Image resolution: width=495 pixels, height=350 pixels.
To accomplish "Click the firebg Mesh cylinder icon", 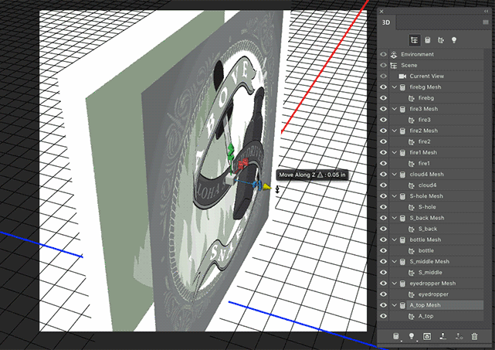I will tap(402, 87).
